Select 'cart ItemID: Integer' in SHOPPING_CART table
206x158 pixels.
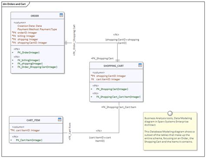(108, 79)
